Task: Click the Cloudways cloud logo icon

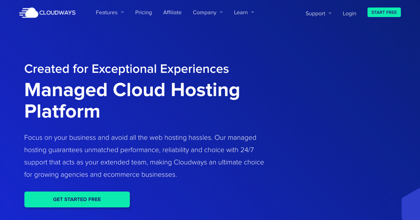Action: click(x=29, y=13)
